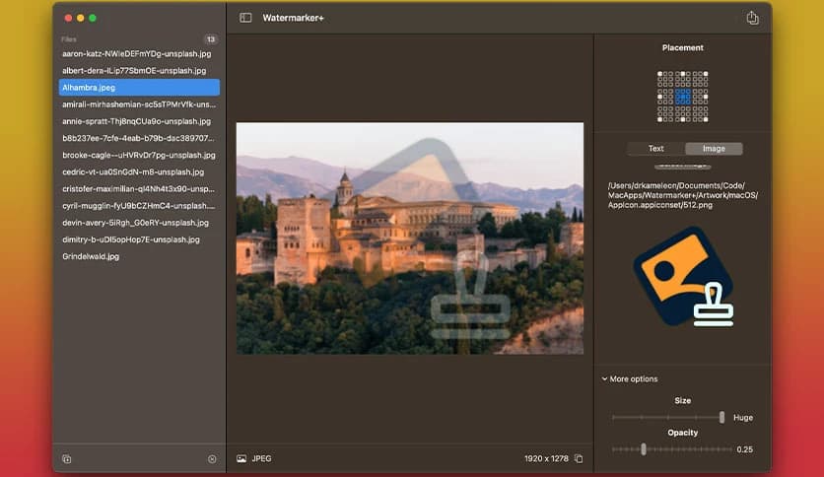Click the add files icon at sidebar bottom
The width and height of the screenshot is (824, 477).
pos(67,459)
